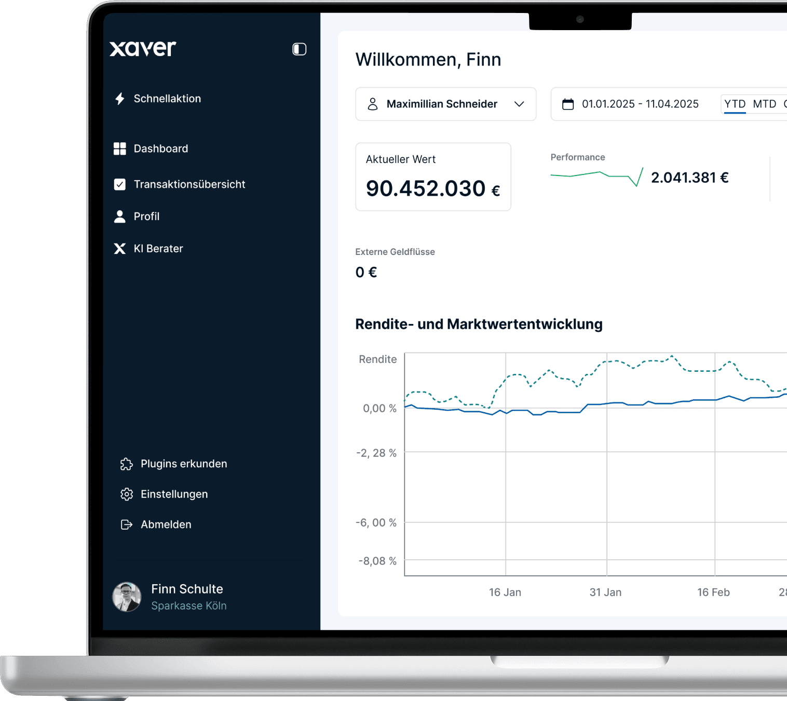The image size is (787, 701).
Task: Click the Rendite axis label
Action: point(378,359)
